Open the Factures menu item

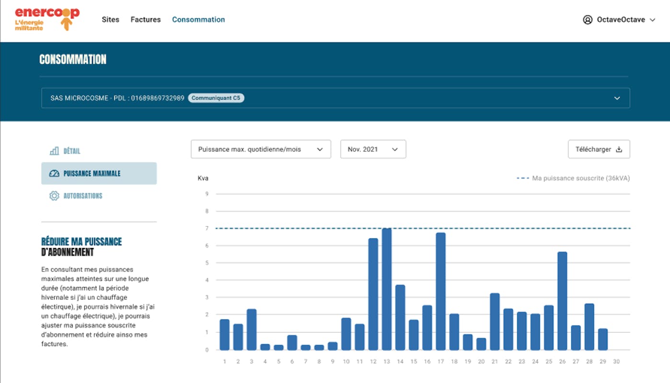[x=146, y=20]
